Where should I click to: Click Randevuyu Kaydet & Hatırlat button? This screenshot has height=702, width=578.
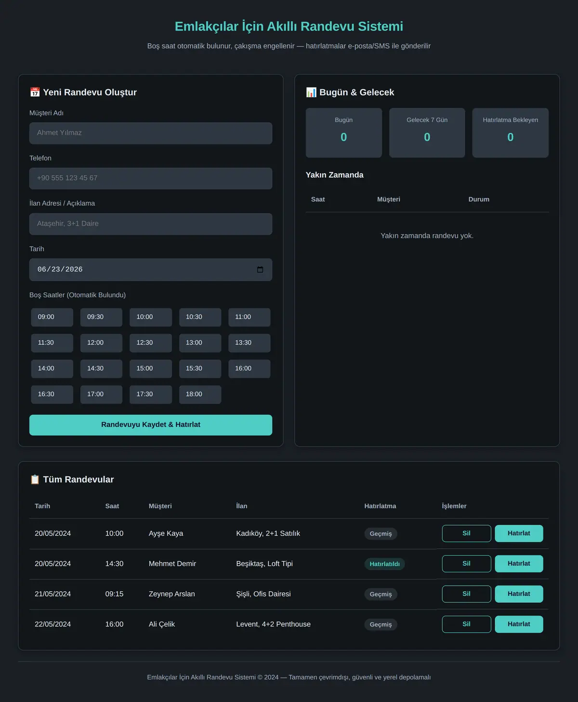click(x=151, y=425)
